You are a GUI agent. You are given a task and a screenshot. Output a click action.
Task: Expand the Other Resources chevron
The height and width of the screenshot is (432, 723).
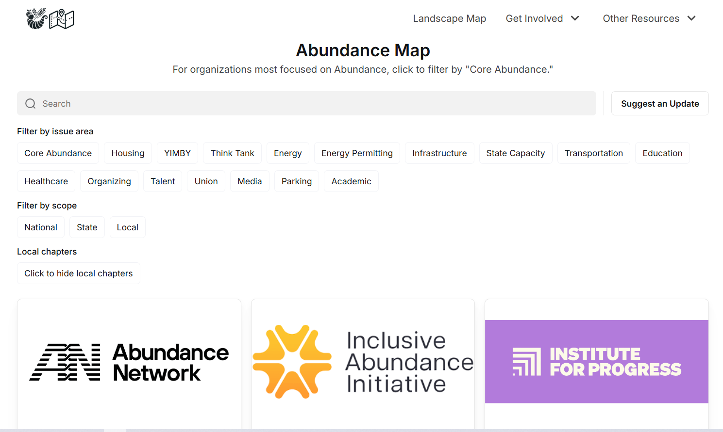tap(691, 18)
